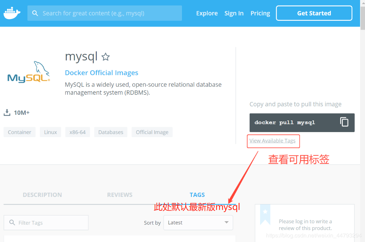Click the Container tag chip

pyautogui.click(x=20, y=132)
